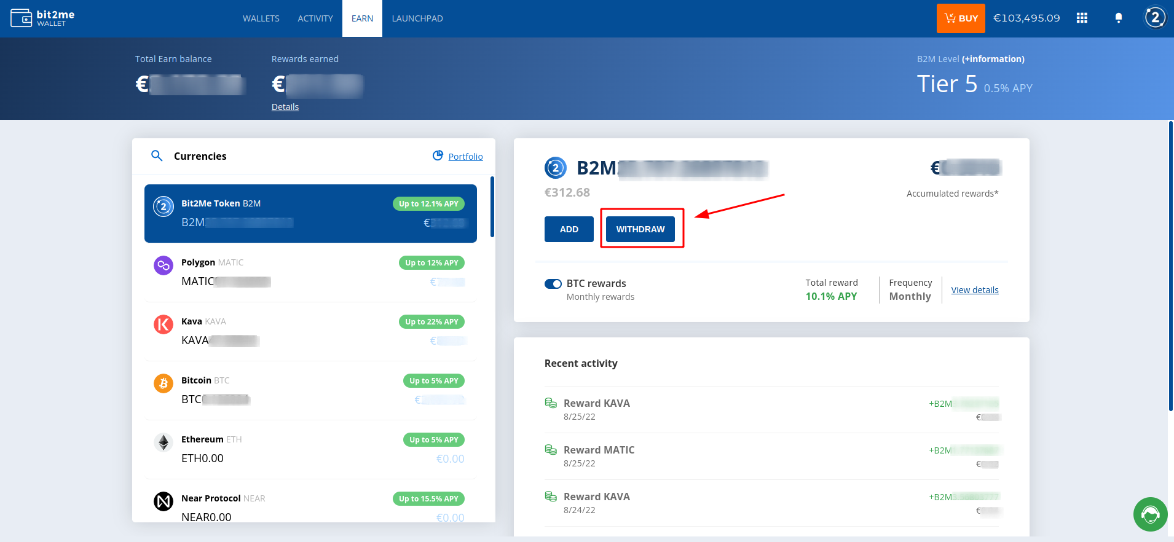Image resolution: width=1174 pixels, height=542 pixels.
Task: Click the Polygon MATIC coin icon
Action: pos(163,265)
